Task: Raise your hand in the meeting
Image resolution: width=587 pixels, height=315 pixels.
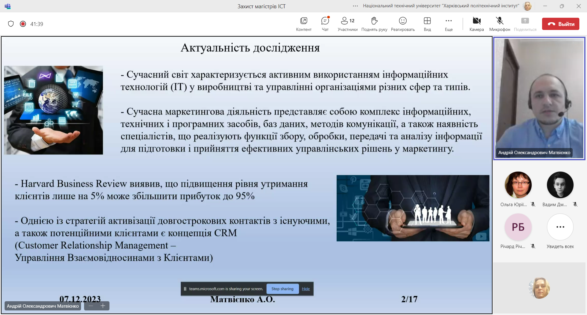Action: click(374, 24)
